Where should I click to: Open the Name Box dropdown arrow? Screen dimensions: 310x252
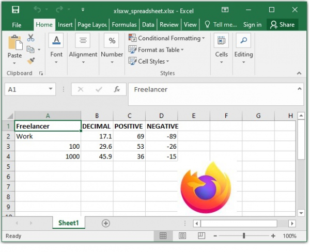click(51, 89)
